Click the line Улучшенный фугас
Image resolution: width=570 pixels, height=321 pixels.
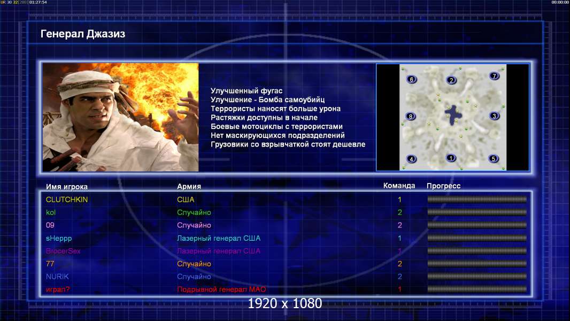pos(247,91)
